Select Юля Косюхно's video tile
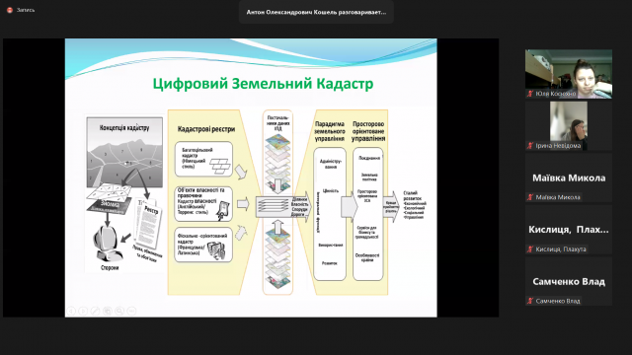Screen dimensions: 632x355 pyautogui.click(x=569, y=74)
